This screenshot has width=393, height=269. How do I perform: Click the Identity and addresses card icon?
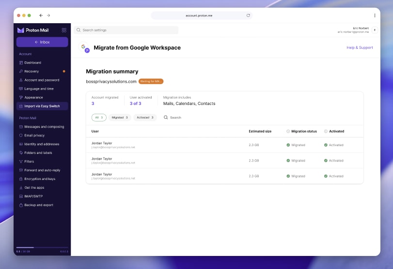[x=21, y=144]
